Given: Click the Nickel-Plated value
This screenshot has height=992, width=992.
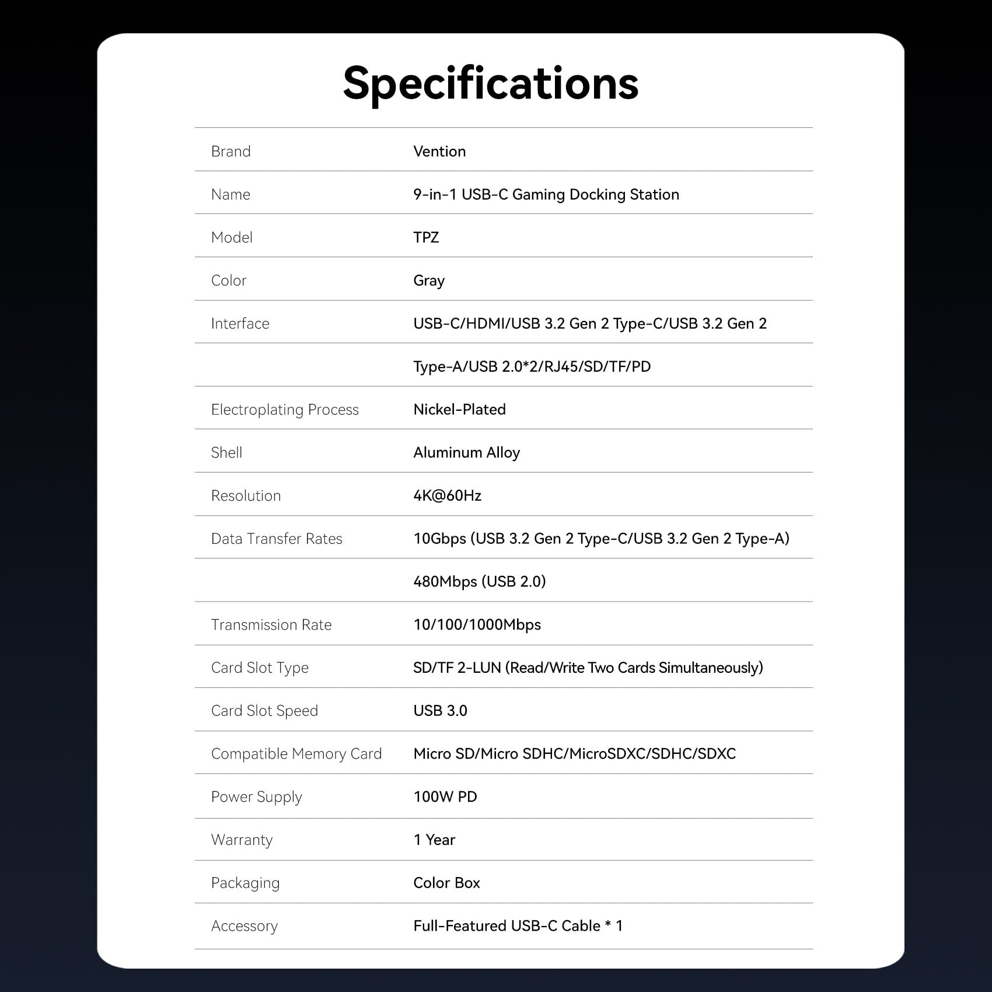Looking at the screenshot, I should (459, 410).
